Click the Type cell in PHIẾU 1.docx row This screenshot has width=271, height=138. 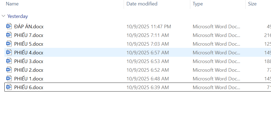pyautogui.click(x=216, y=79)
